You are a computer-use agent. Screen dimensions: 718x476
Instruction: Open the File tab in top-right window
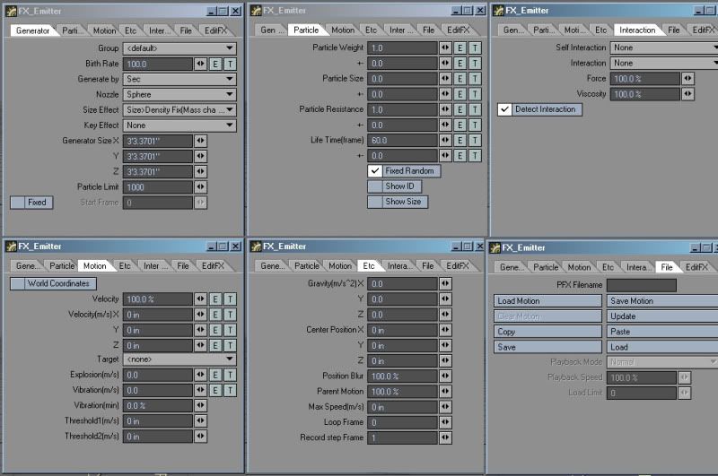tap(674, 30)
